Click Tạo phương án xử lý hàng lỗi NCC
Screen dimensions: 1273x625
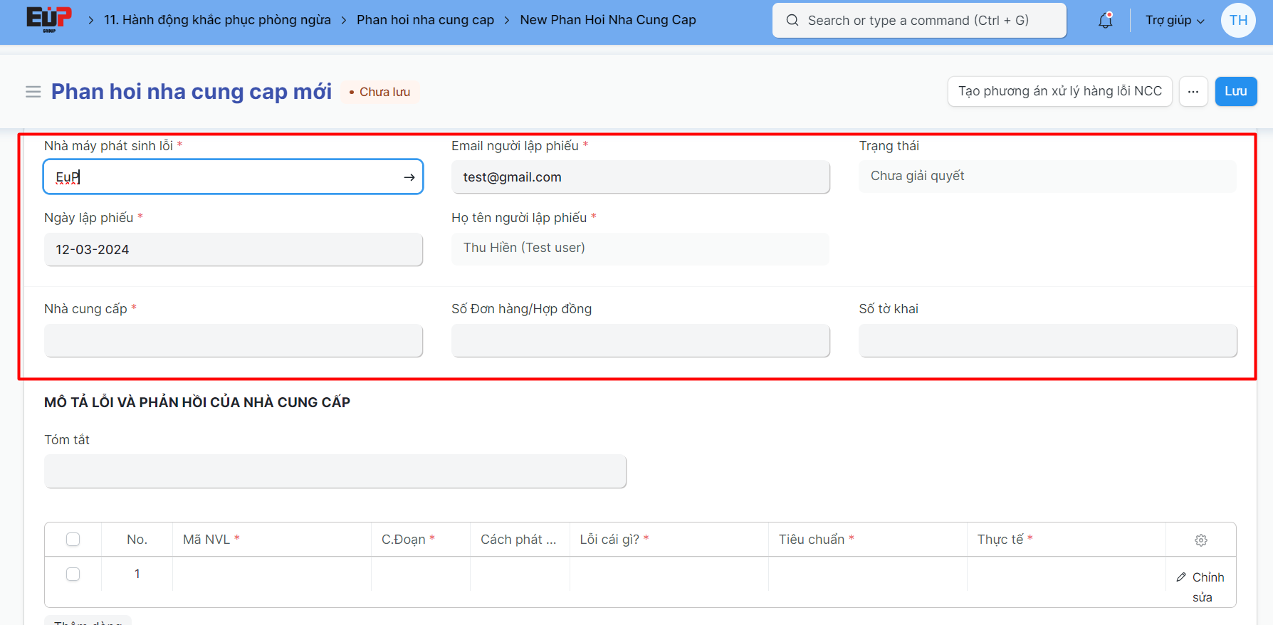click(x=1059, y=92)
